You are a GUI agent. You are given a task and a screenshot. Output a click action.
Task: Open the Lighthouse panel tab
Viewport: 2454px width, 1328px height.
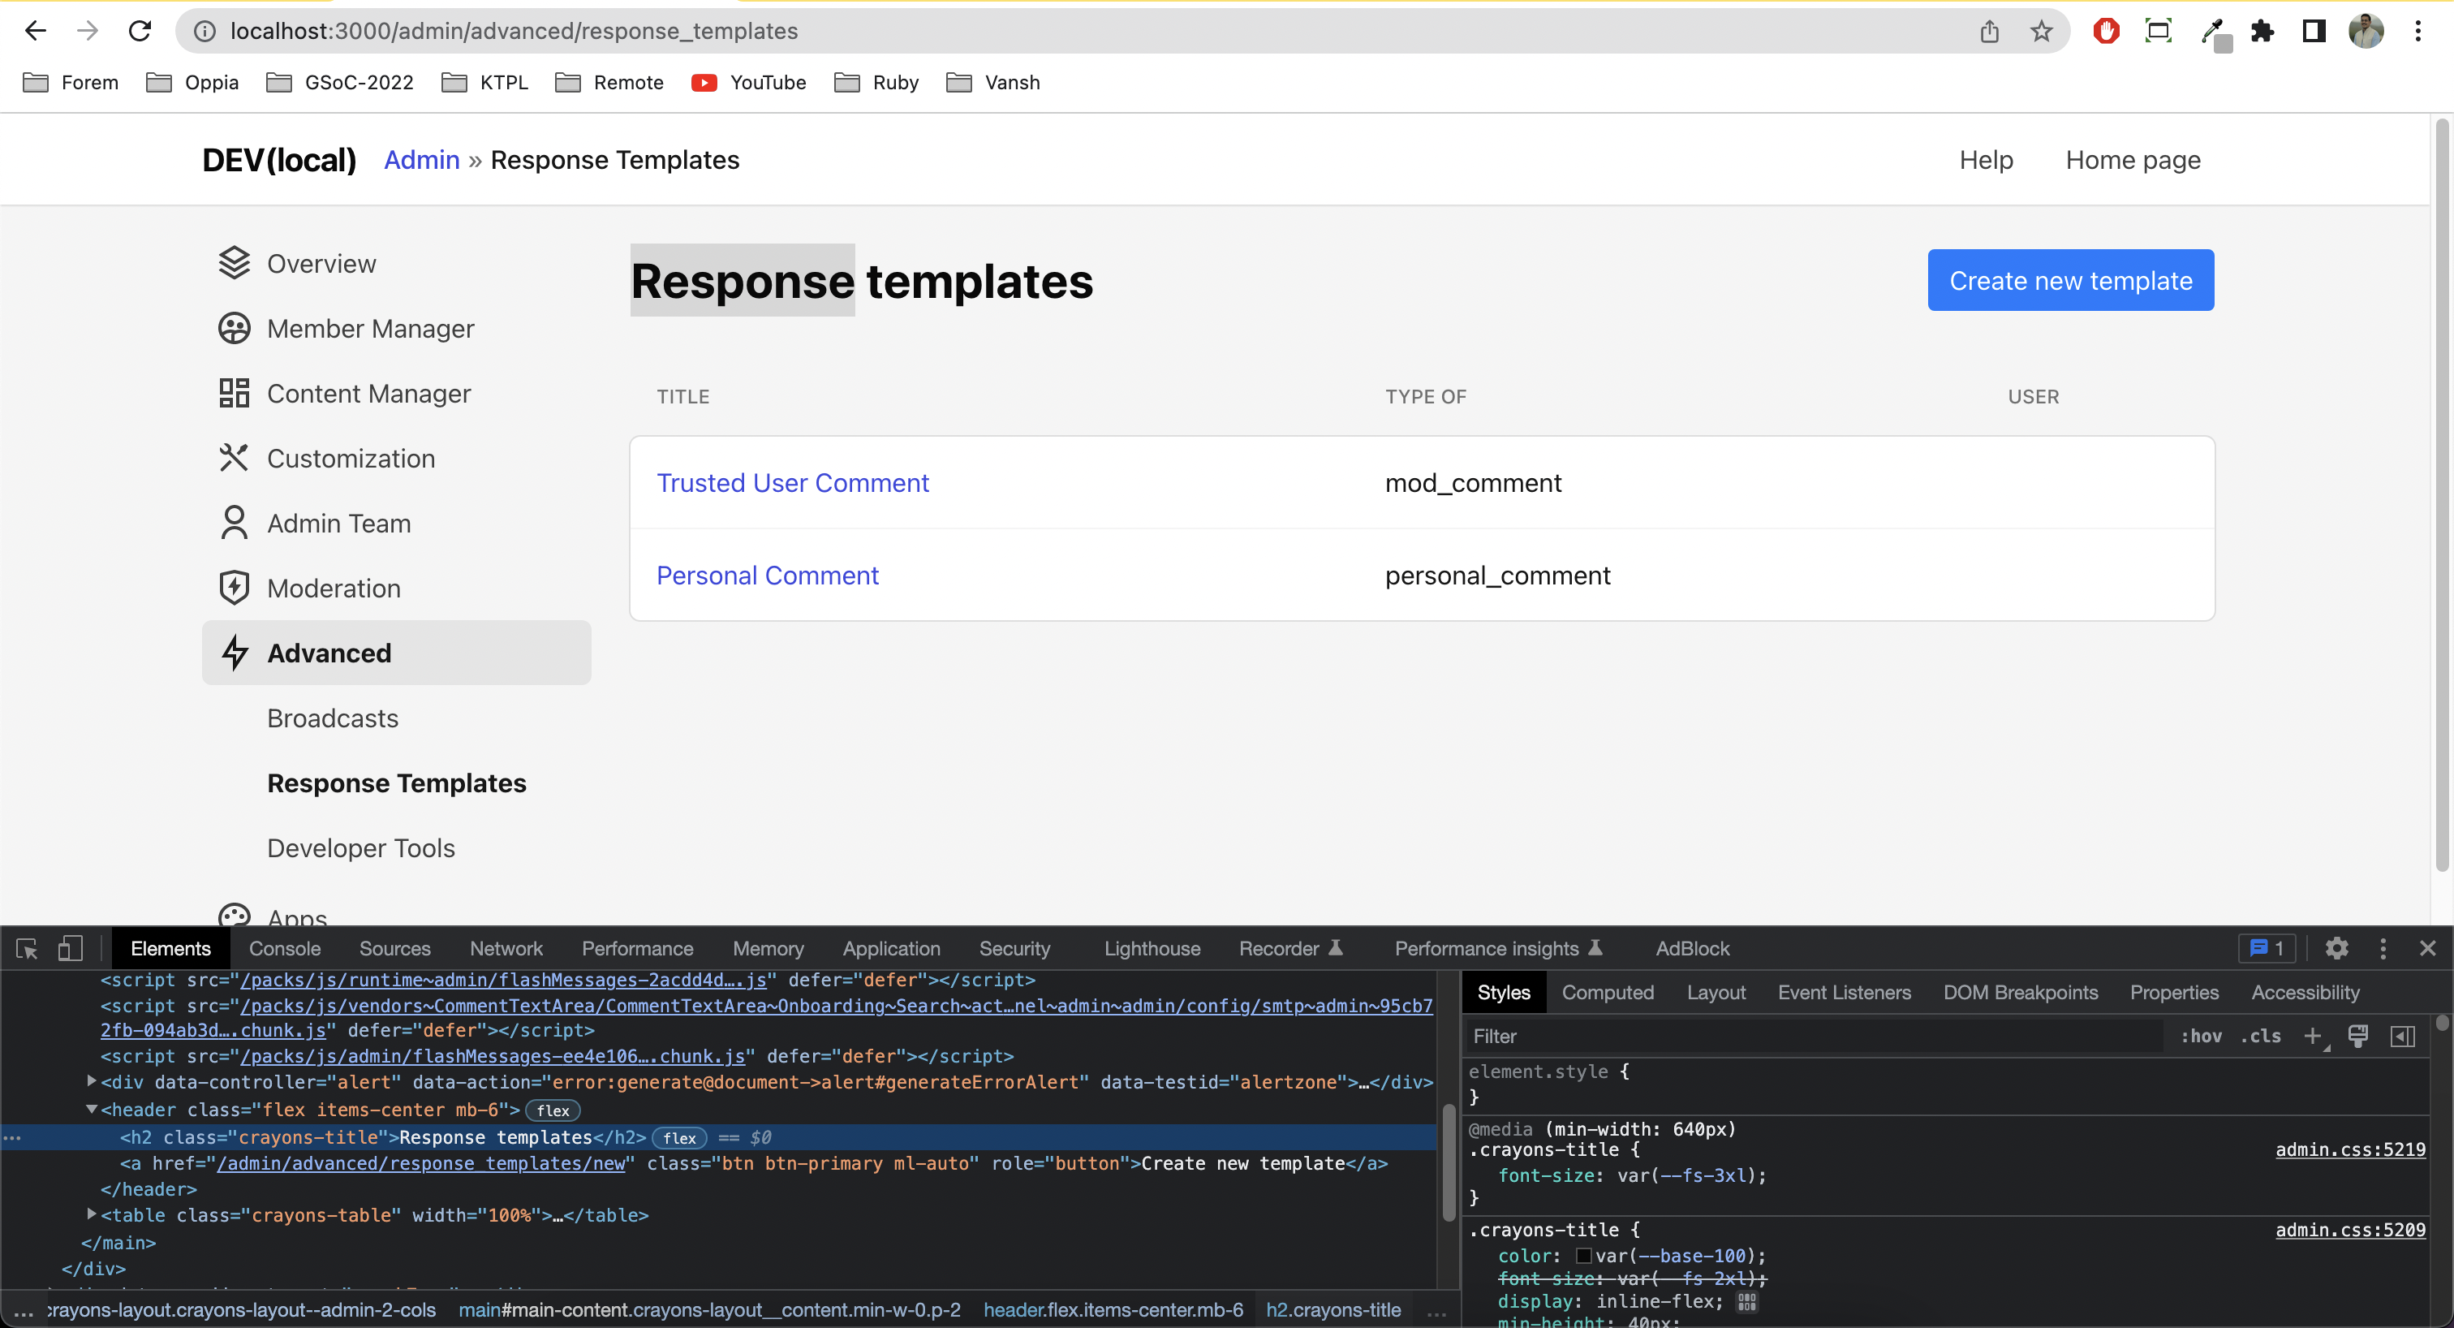click(x=1152, y=948)
